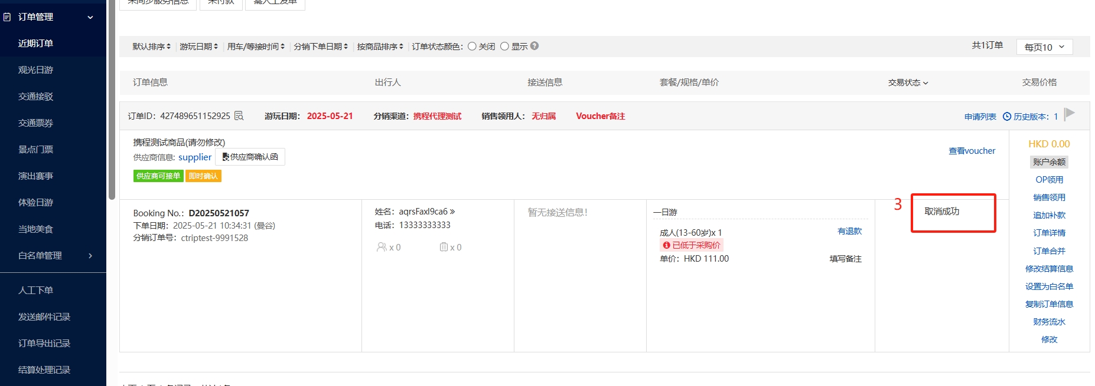Click the Booking No. D20250521057
The image size is (1095, 386).
pos(219,213)
